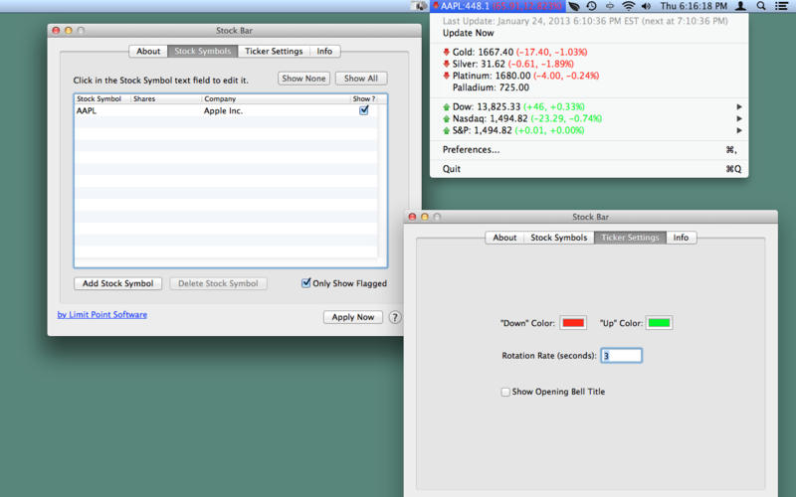Open the Notification Center list icon

point(782,6)
